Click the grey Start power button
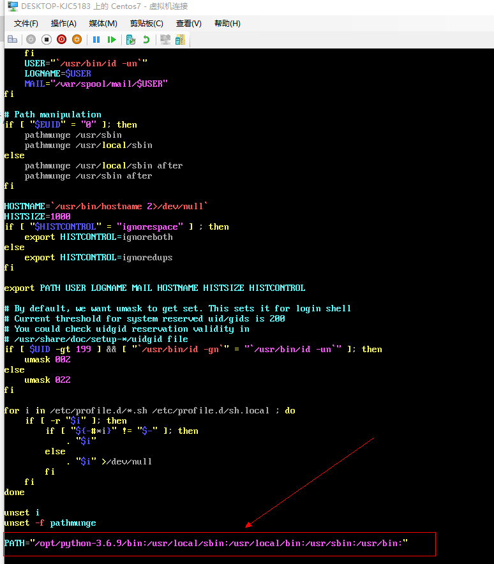This screenshot has height=564, width=494. point(31,40)
